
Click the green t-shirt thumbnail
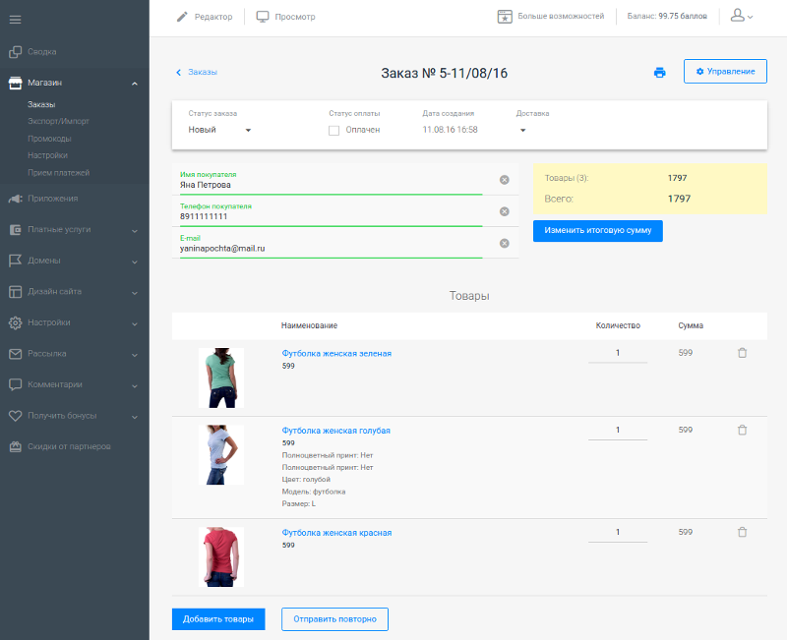tap(220, 378)
